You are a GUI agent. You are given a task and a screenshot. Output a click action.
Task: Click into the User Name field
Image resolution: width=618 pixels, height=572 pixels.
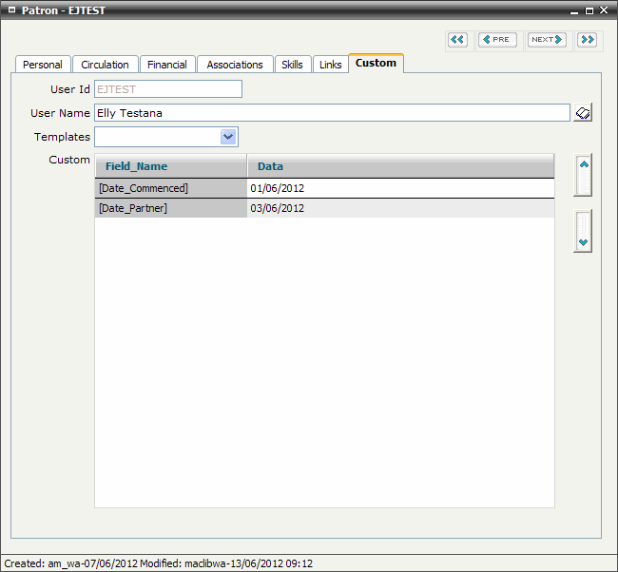pos(331,113)
